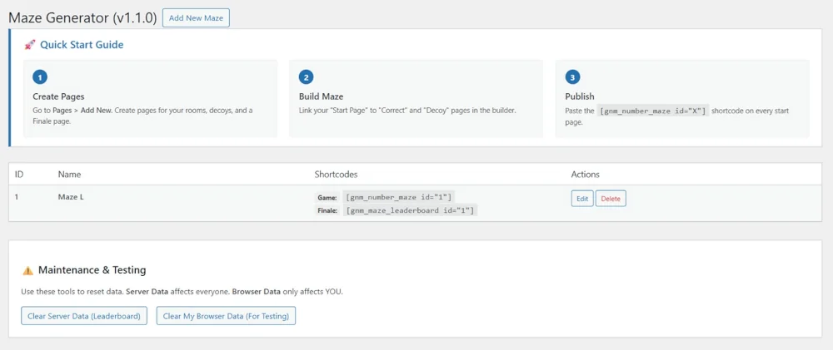
Task: Clear Server Data (Leaderboard) button
Action: pos(84,316)
